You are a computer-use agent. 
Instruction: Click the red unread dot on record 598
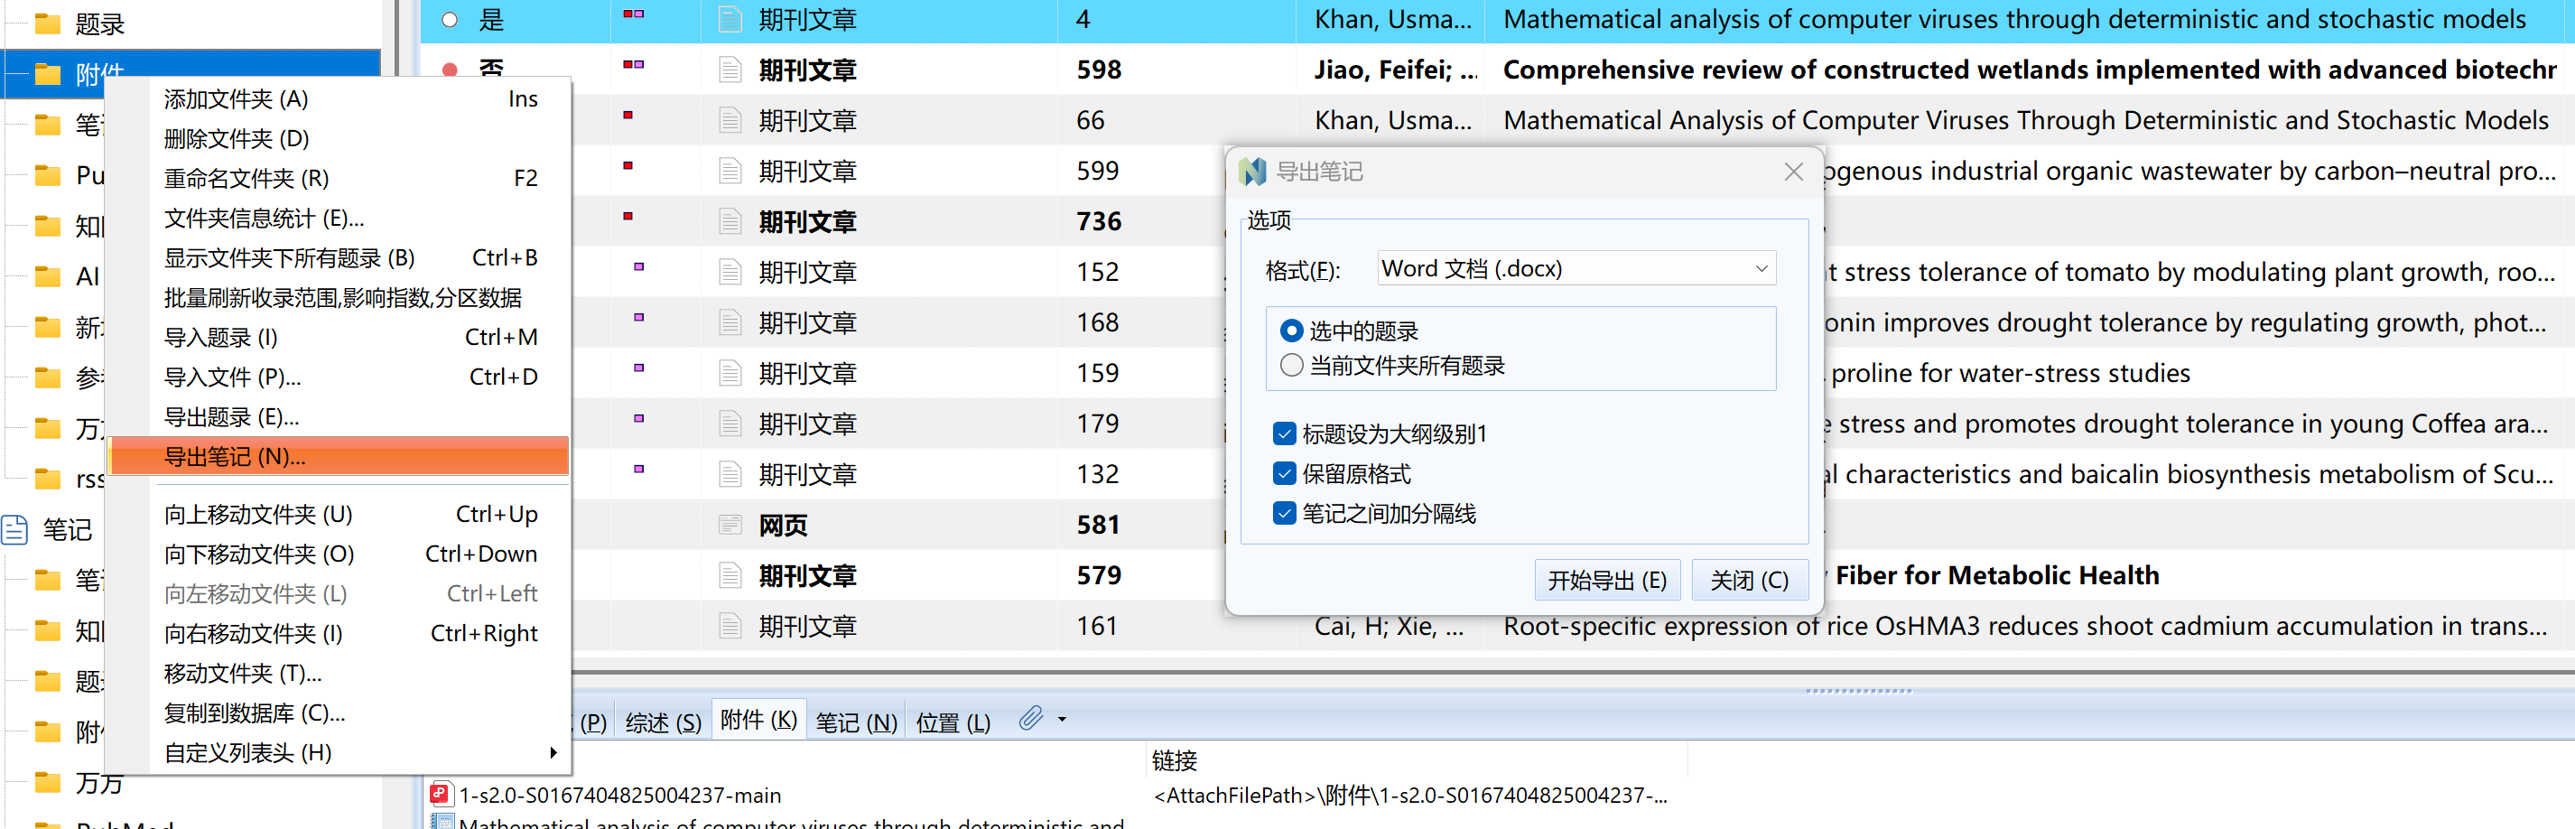tap(450, 69)
